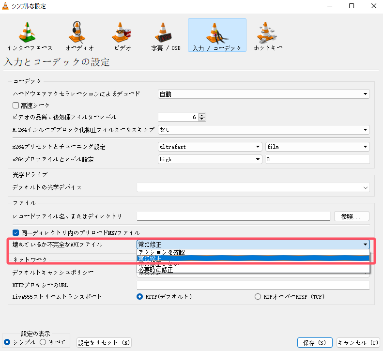
Task: Open the ビデオ settings category
Action: coord(123,35)
